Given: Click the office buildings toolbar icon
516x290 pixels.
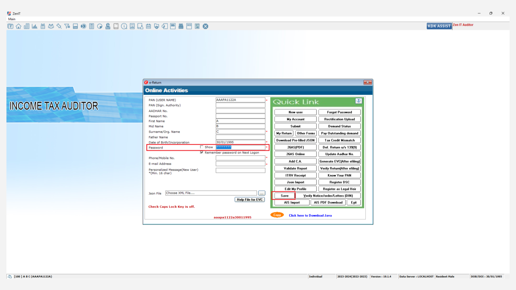Looking at the screenshot, I should pyautogui.click(x=27, y=26).
